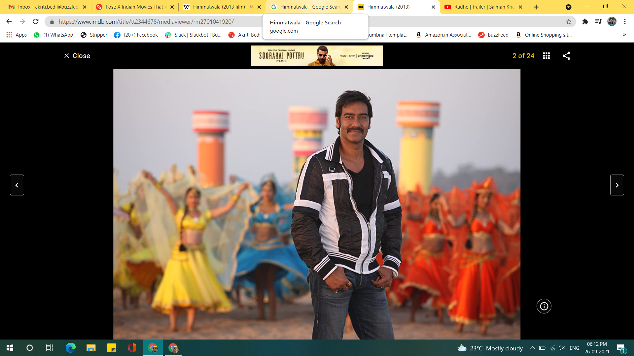The width and height of the screenshot is (634, 356).
Task: Open the Chrome three-dot menu
Action: pyautogui.click(x=625, y=22)
